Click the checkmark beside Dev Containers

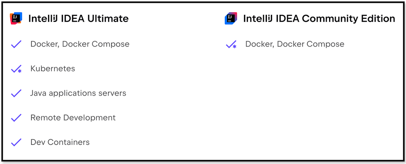(16, 143)
